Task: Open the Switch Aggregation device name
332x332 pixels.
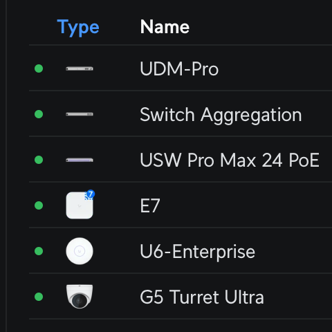Action: coord(221,116)
